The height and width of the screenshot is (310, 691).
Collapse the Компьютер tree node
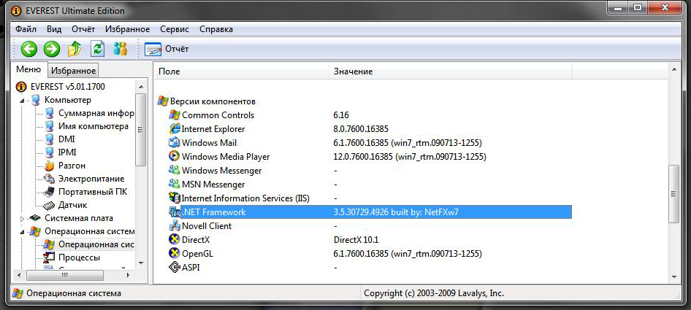coord(22,101)
